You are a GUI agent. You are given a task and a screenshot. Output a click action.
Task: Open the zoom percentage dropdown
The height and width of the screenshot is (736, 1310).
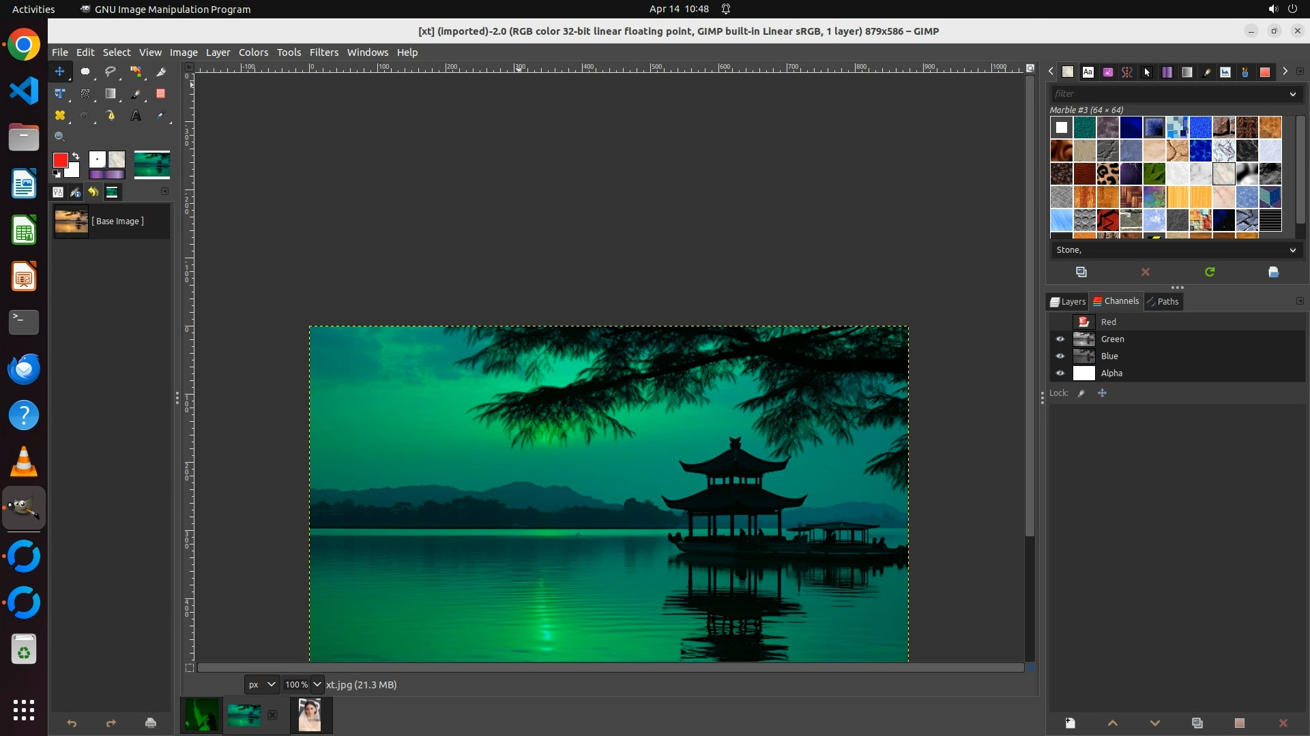[x=317, y=684]
